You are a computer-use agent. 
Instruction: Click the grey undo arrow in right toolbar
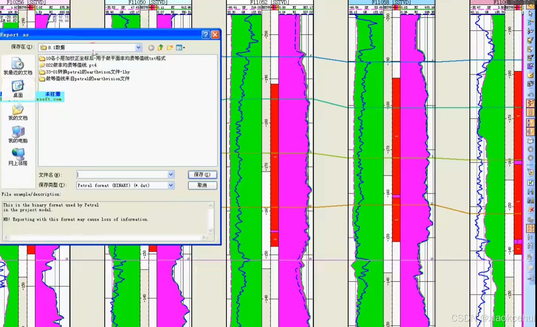(531, 94)
